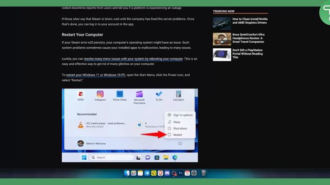Open Launchpad from the dock
The image size is (330, 185).
(134, 173)
